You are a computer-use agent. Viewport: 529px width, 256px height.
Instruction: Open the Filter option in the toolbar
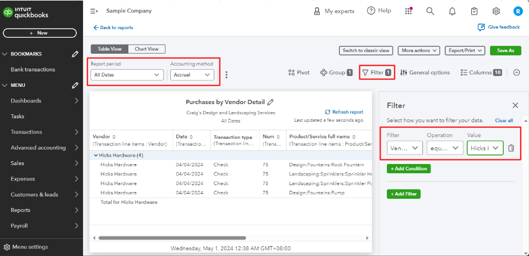coord(377,73)
